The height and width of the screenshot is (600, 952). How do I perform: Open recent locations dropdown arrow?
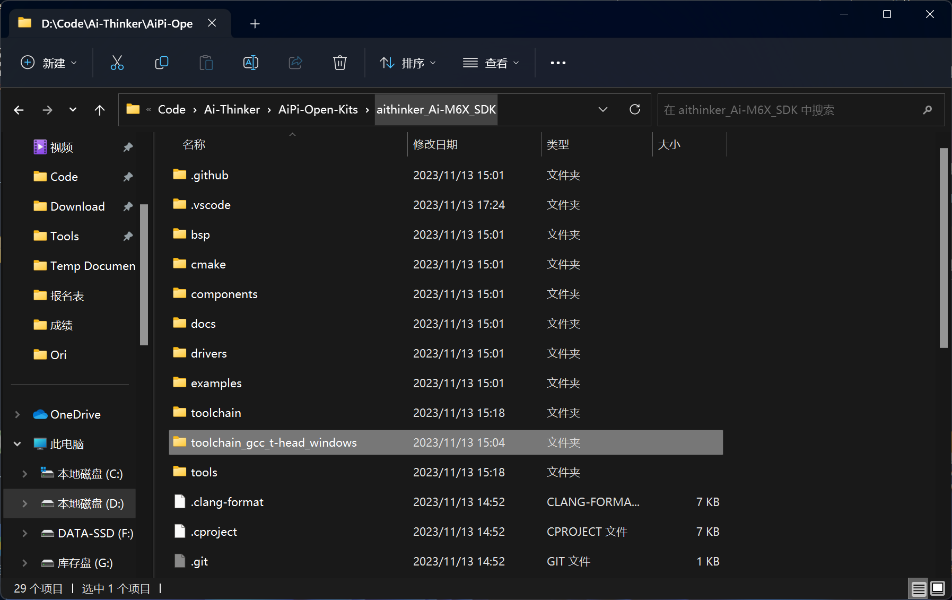[x=73, y=110]
